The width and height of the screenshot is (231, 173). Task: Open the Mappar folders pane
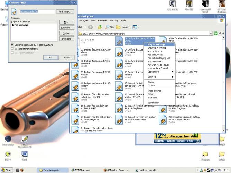(x=123, y=27)
